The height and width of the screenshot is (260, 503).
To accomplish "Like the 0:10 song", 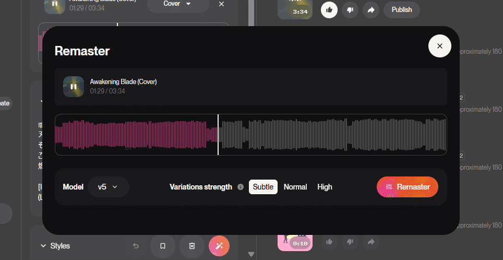I will pos(329,242).
